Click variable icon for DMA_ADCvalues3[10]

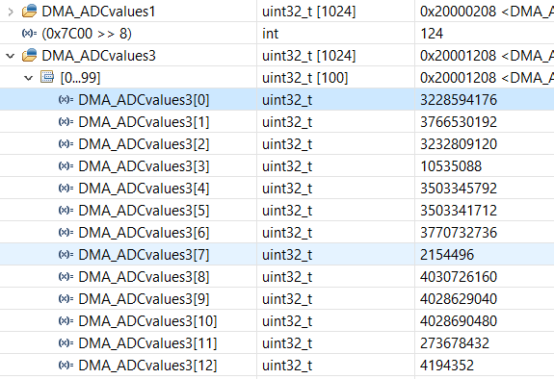click(66, 320)
